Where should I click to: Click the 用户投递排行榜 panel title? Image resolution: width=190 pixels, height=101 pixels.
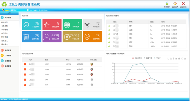click(x=28, y=53)
